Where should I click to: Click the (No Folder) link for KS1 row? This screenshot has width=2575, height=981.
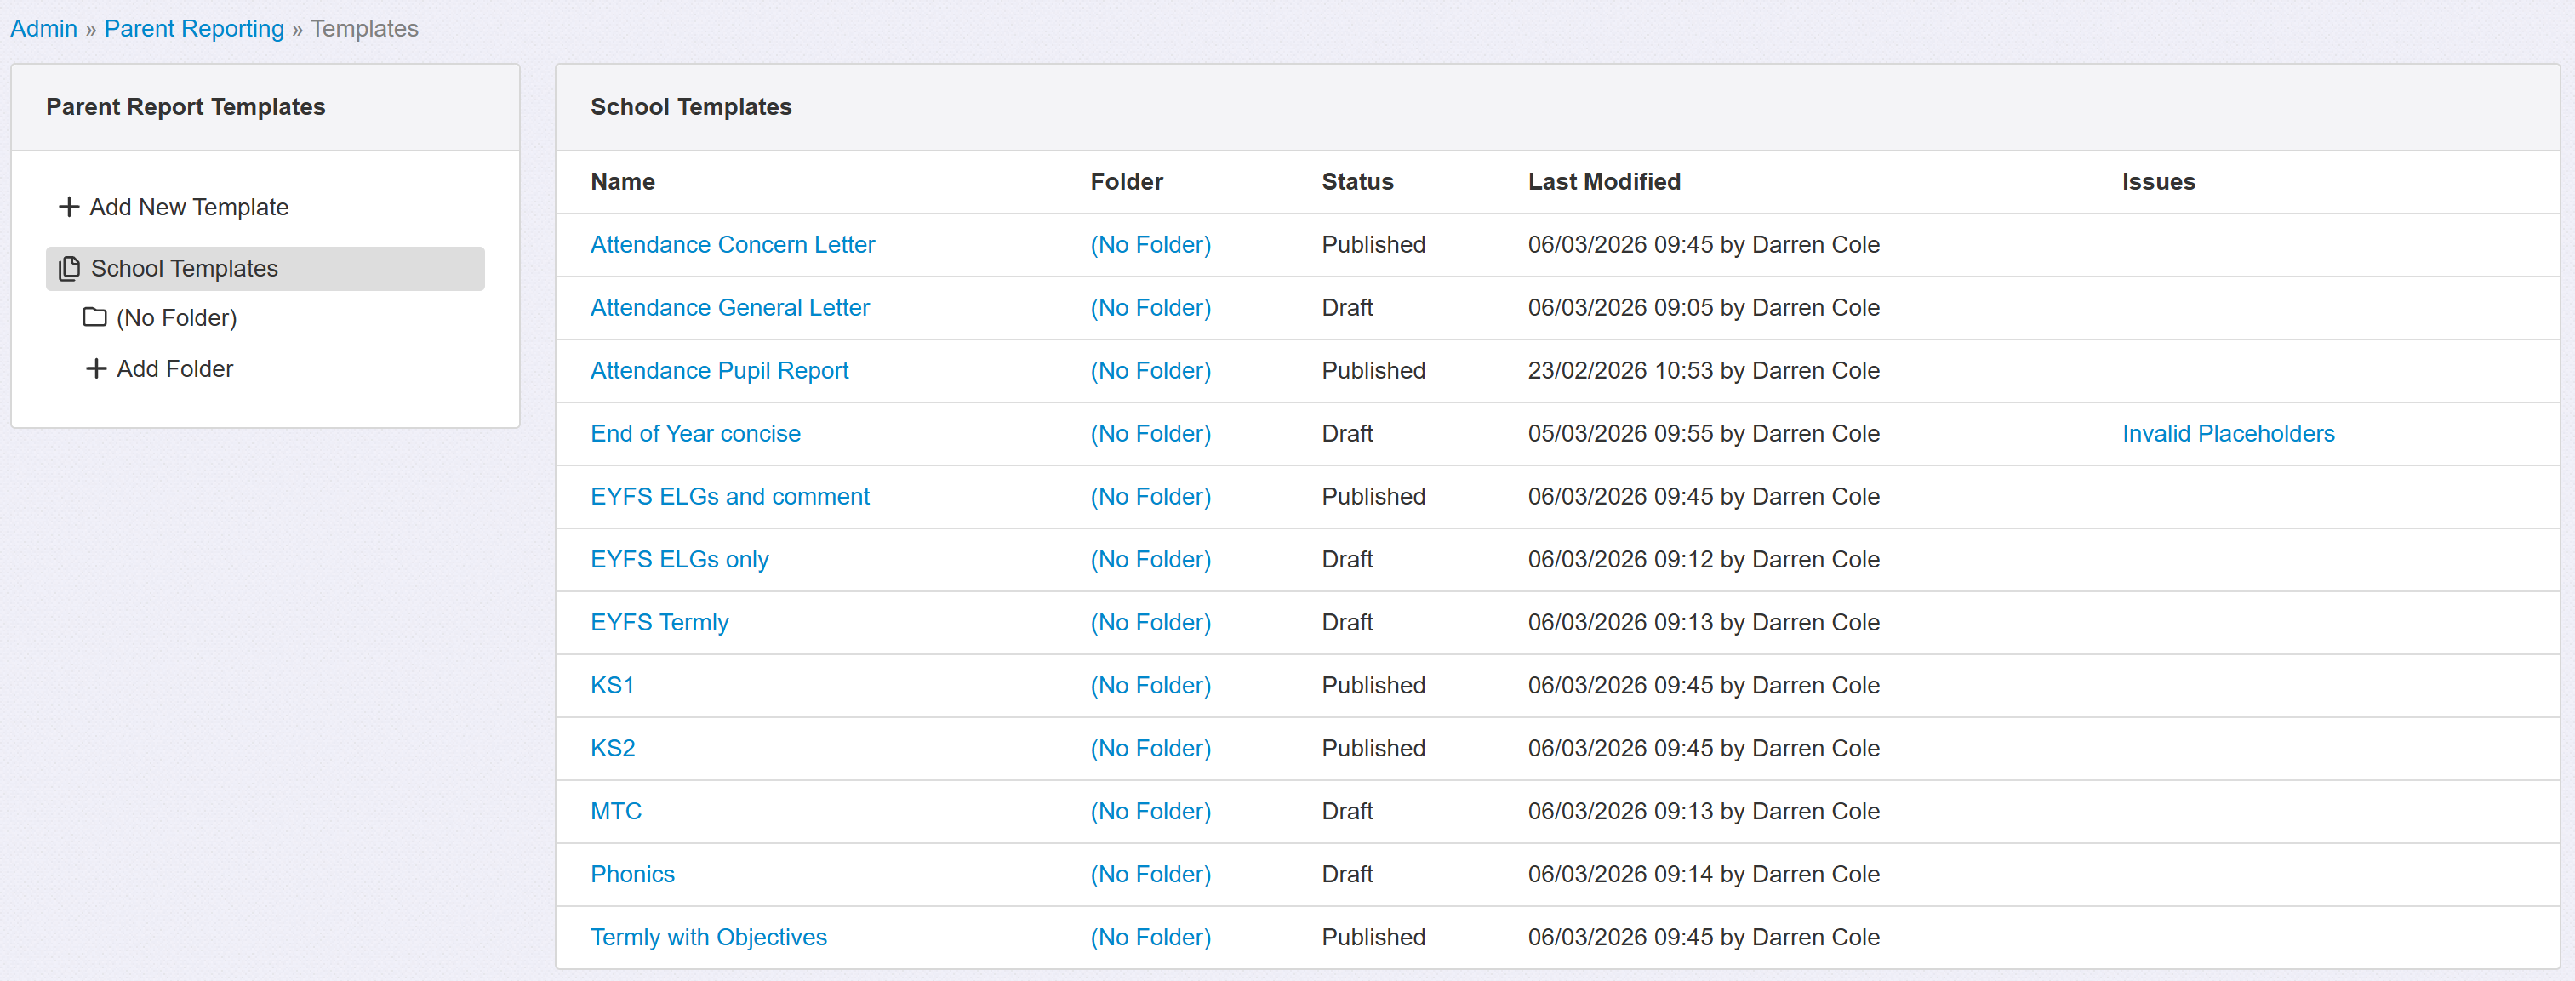(x=1150, y=685)
